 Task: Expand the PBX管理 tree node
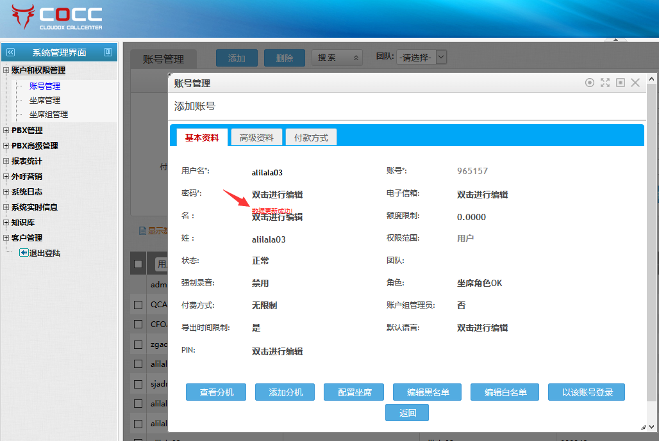coord(6,131)
